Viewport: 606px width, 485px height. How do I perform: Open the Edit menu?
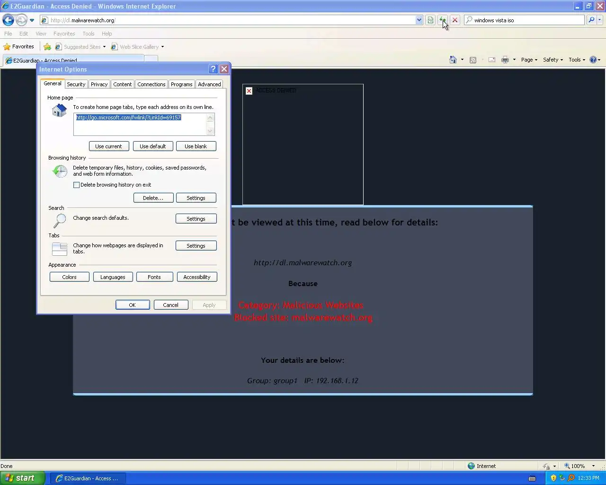coord(24,34)
